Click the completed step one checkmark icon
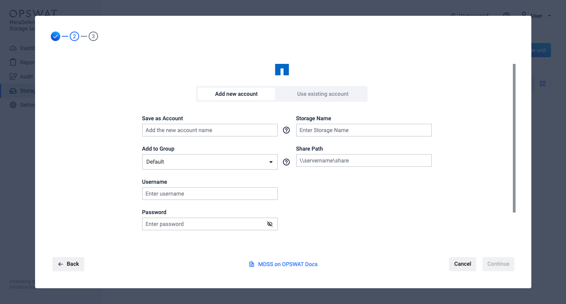566x304 pixels. (56, 37)
